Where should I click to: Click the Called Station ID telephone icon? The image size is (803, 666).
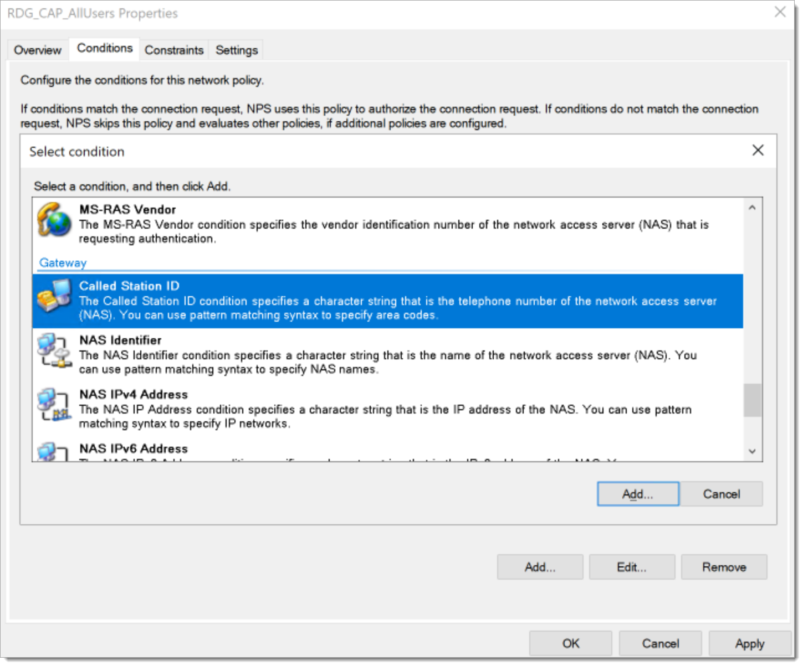pos(54,296)
